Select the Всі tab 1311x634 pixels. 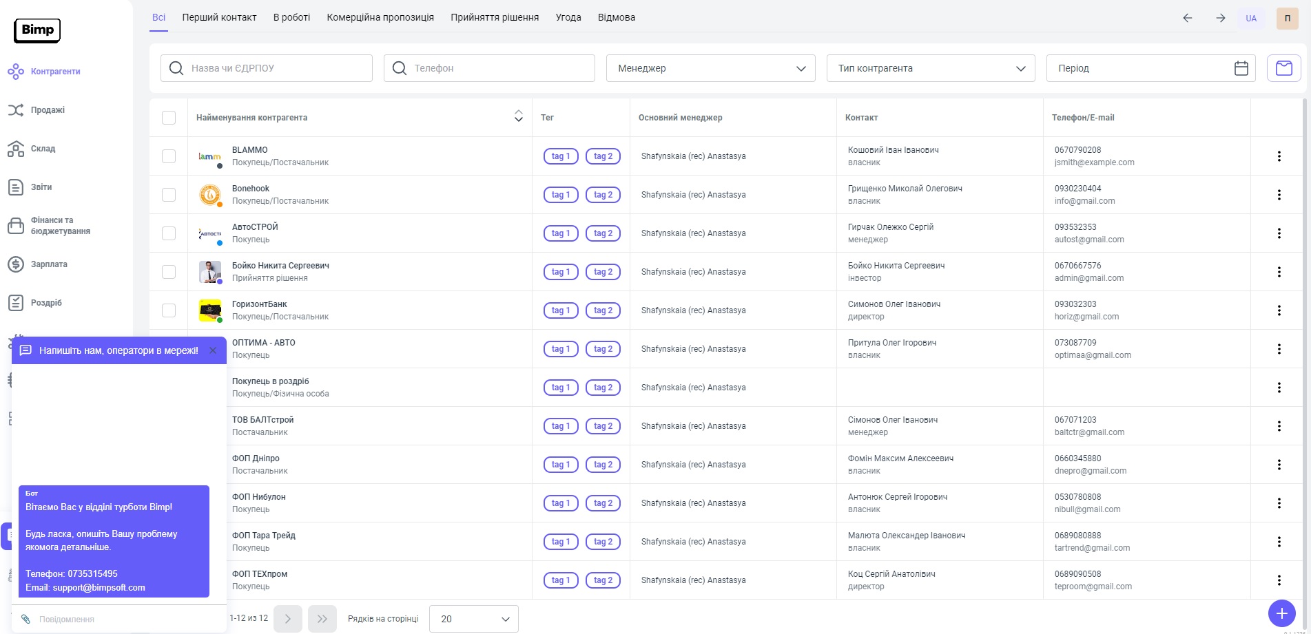(158, 17)
